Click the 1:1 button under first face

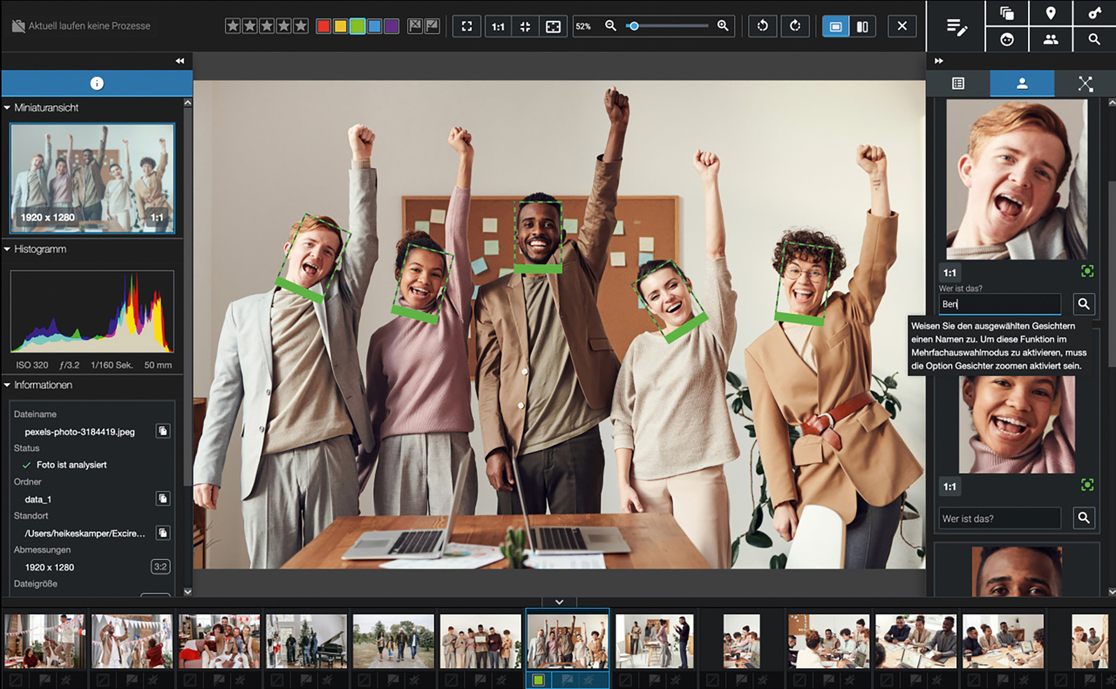(x=949, y=273)
